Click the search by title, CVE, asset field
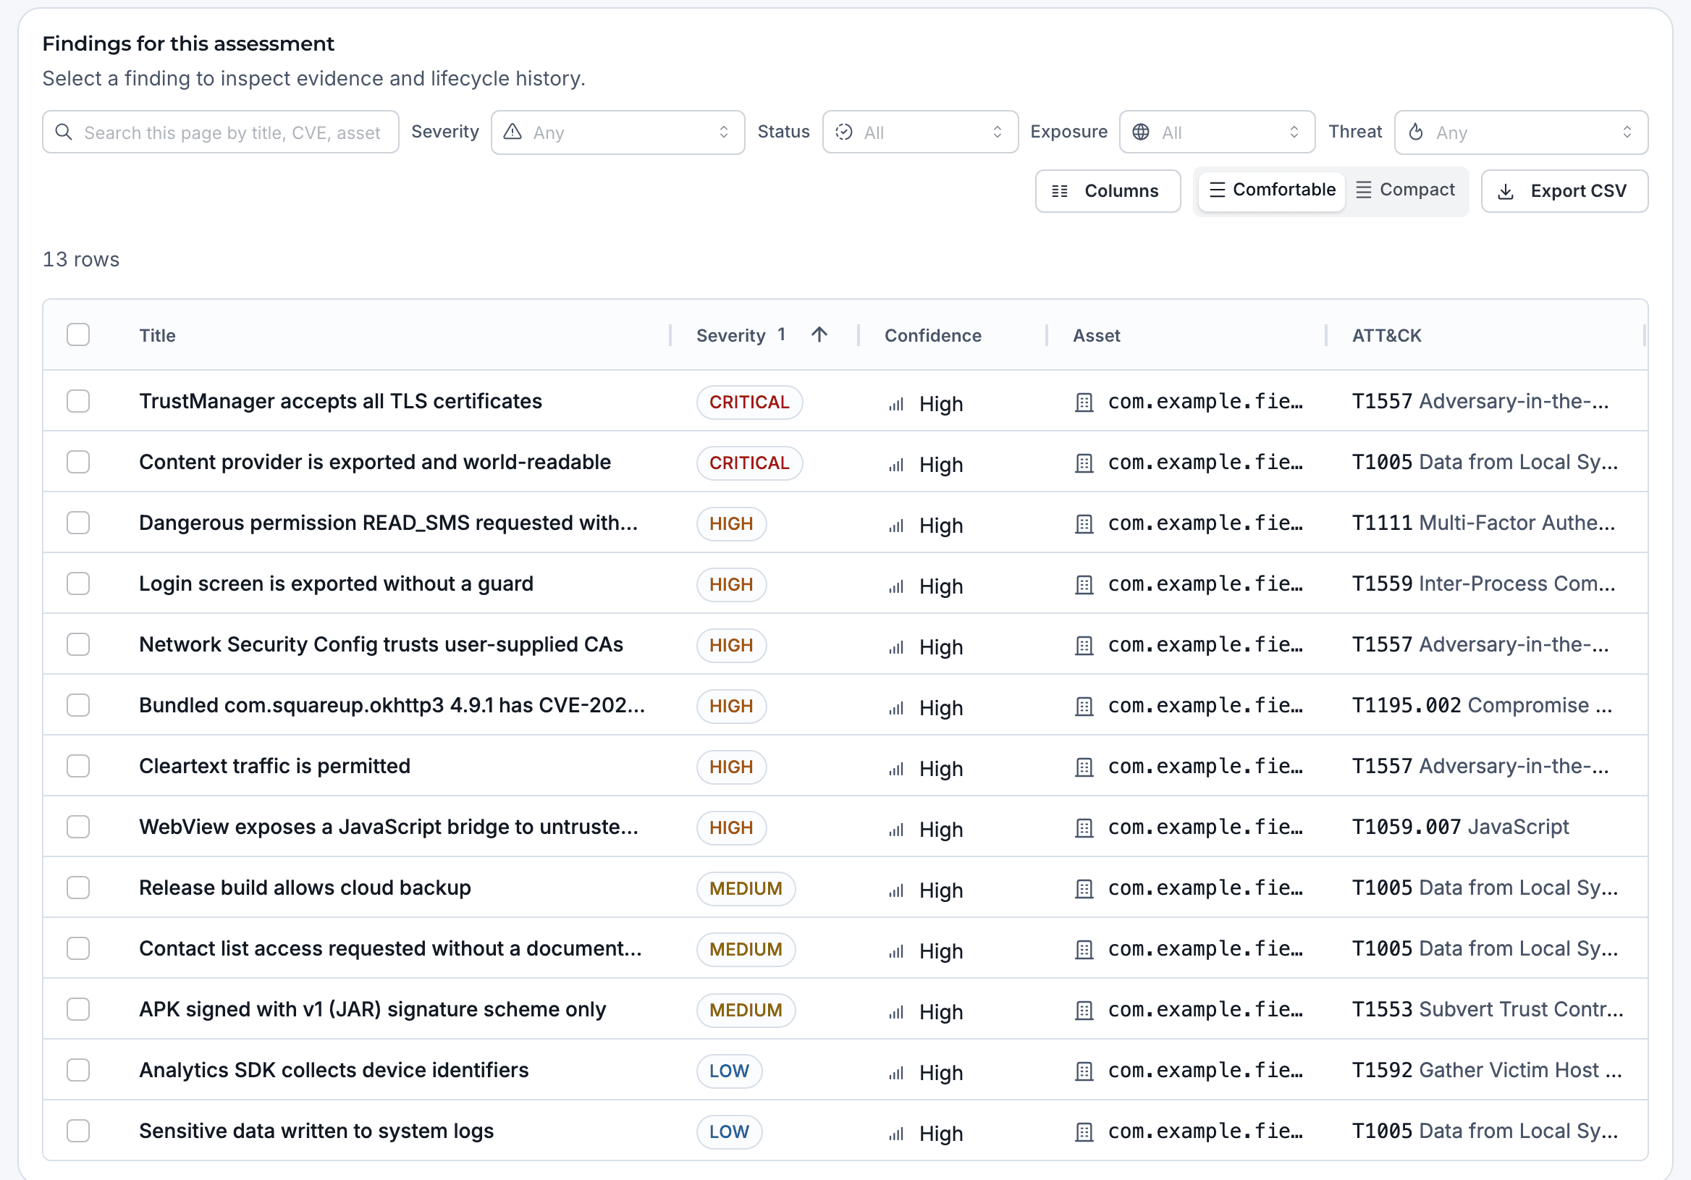 point(220,132)
